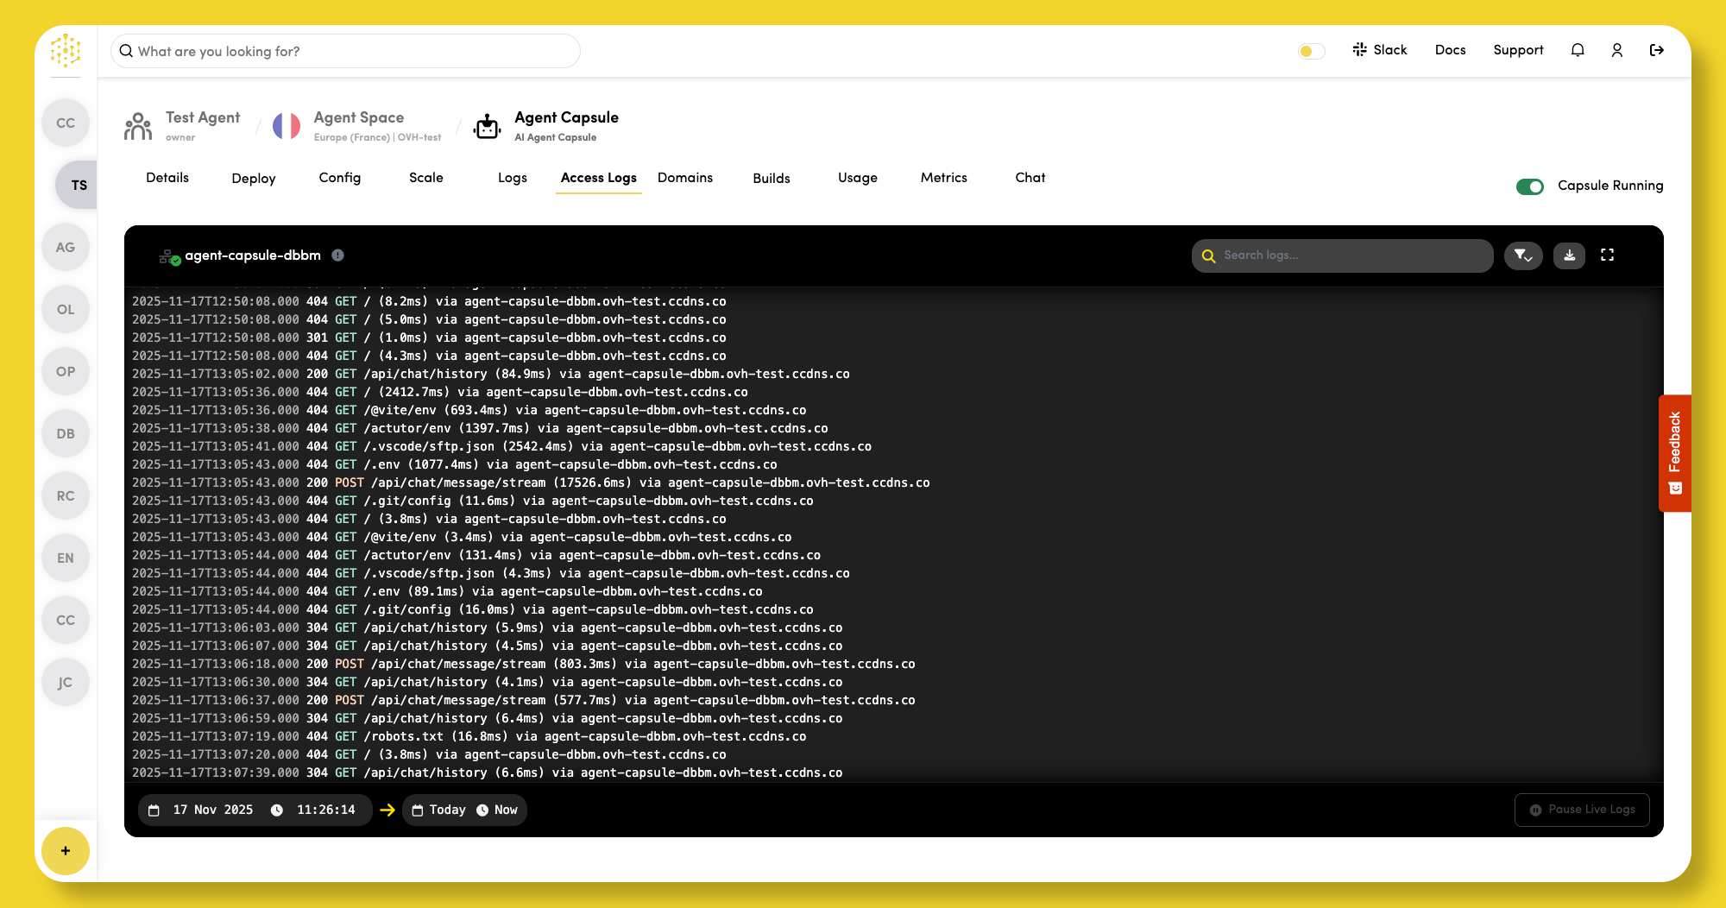Open notifications bell
Screen dimensions: 1726x908
1578,50
